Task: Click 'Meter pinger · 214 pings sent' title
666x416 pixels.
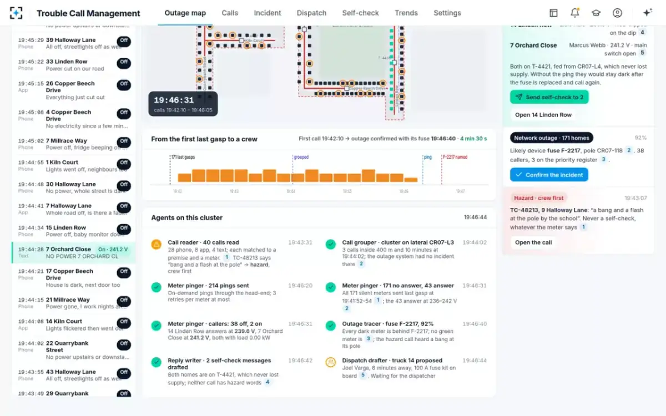Action: [x=209, y=286]
